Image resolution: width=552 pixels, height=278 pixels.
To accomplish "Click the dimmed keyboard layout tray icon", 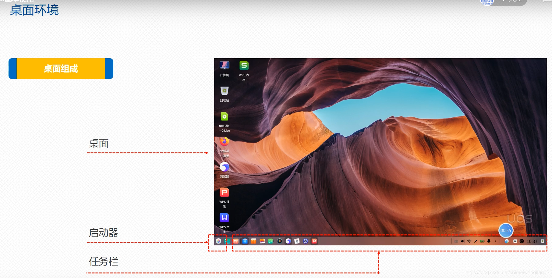I will (456, 241).
